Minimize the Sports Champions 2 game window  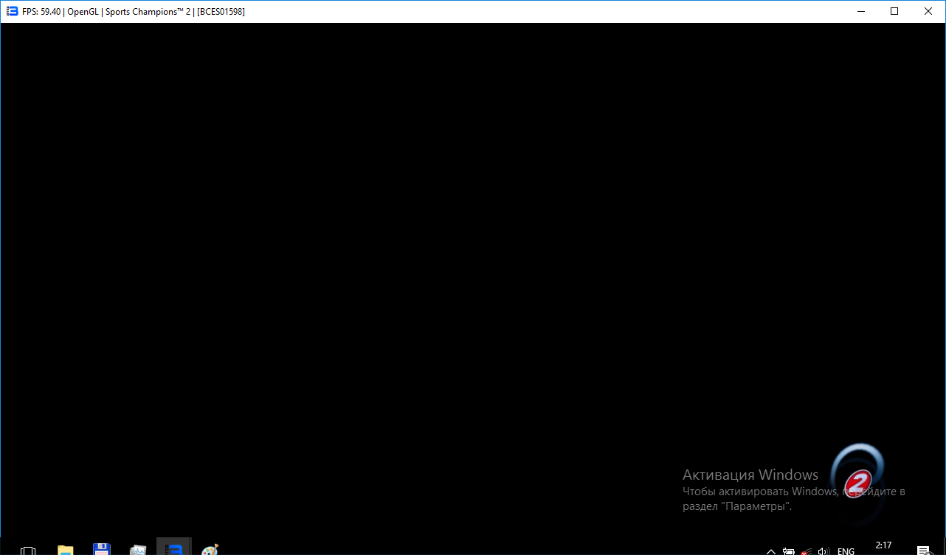860,11
